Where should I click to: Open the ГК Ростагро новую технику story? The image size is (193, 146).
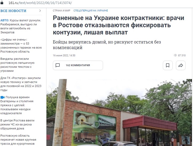[21, 84]
